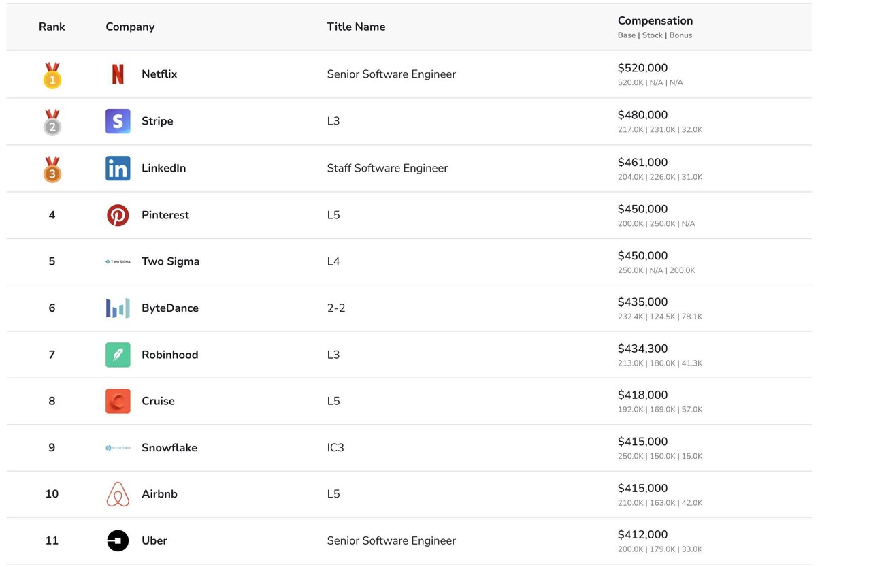Image resolution: width=871 pixels, height=567 pixels.
Task: Click the Rank column header
Action: point(52,27)
